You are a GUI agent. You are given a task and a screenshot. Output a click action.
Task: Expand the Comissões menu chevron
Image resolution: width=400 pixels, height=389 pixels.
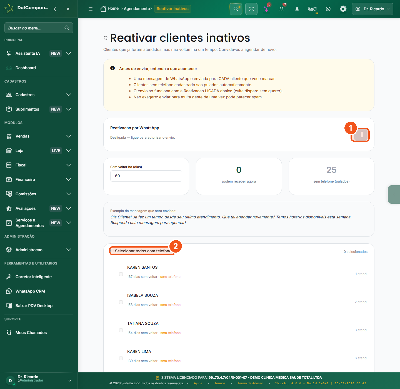69,194
